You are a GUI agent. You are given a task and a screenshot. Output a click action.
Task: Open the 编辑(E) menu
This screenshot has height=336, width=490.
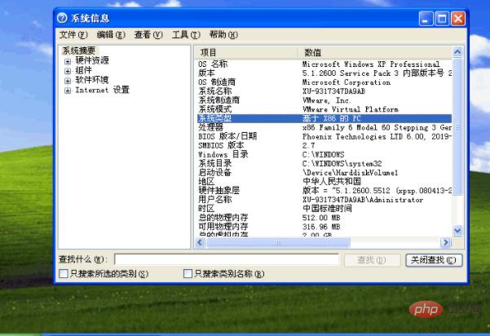[111, 35]
